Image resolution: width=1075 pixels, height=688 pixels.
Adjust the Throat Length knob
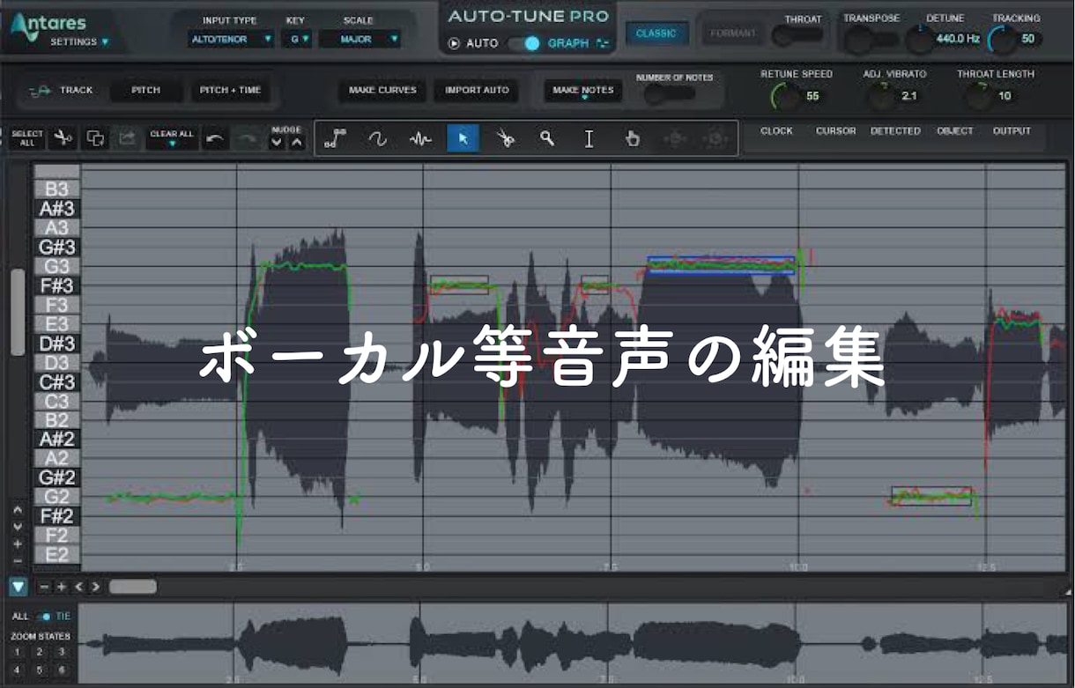pyautogui.click(x=979, y=96)
